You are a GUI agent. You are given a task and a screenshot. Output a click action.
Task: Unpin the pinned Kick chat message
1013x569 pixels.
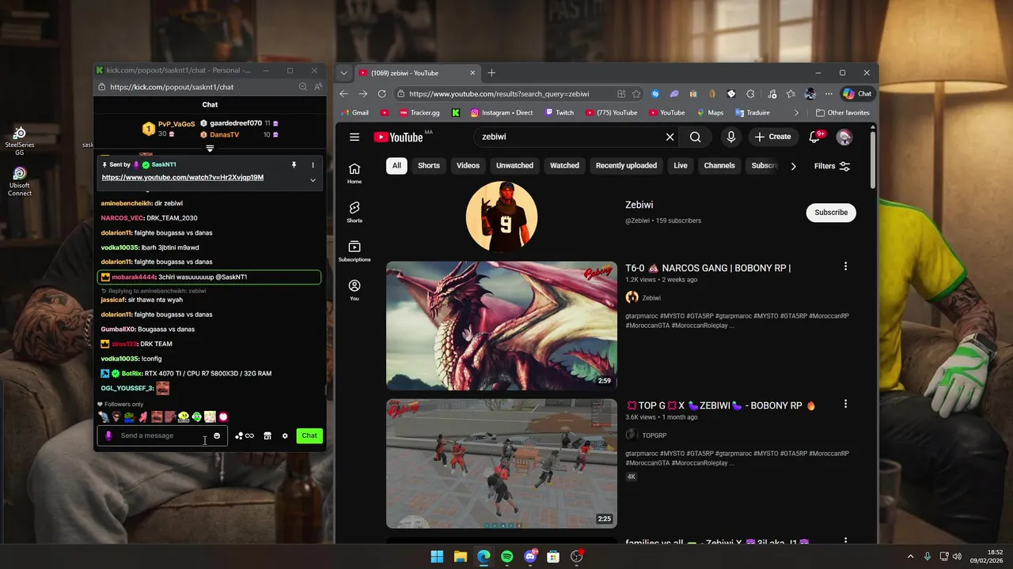pyautogui.click(x=294, y=165)
